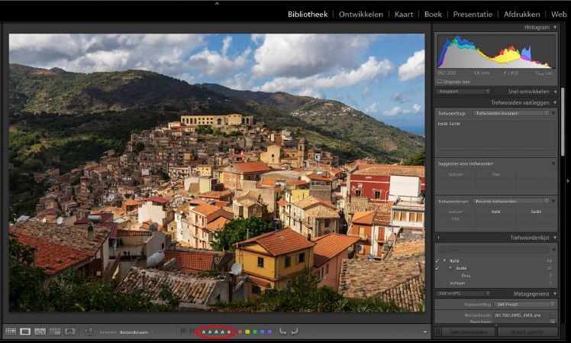The image size is (571, 343).
Task: Select the Loupe view icon
Action: click(x=25, y=332)
